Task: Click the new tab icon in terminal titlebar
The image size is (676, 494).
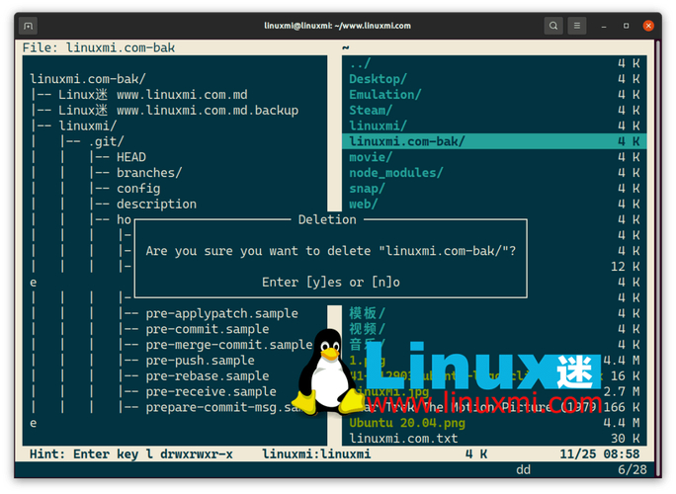Action: point(28,26)
